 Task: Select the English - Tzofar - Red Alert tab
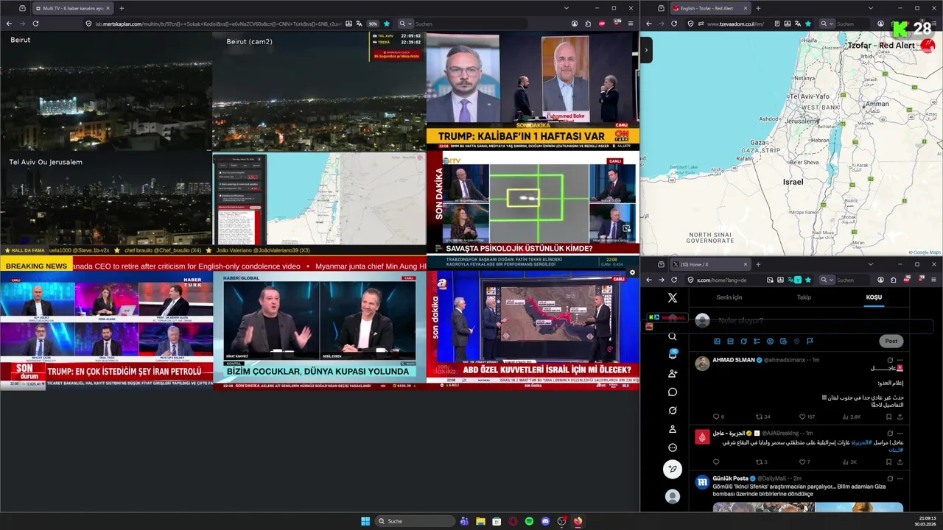click(x=710, y=8)
